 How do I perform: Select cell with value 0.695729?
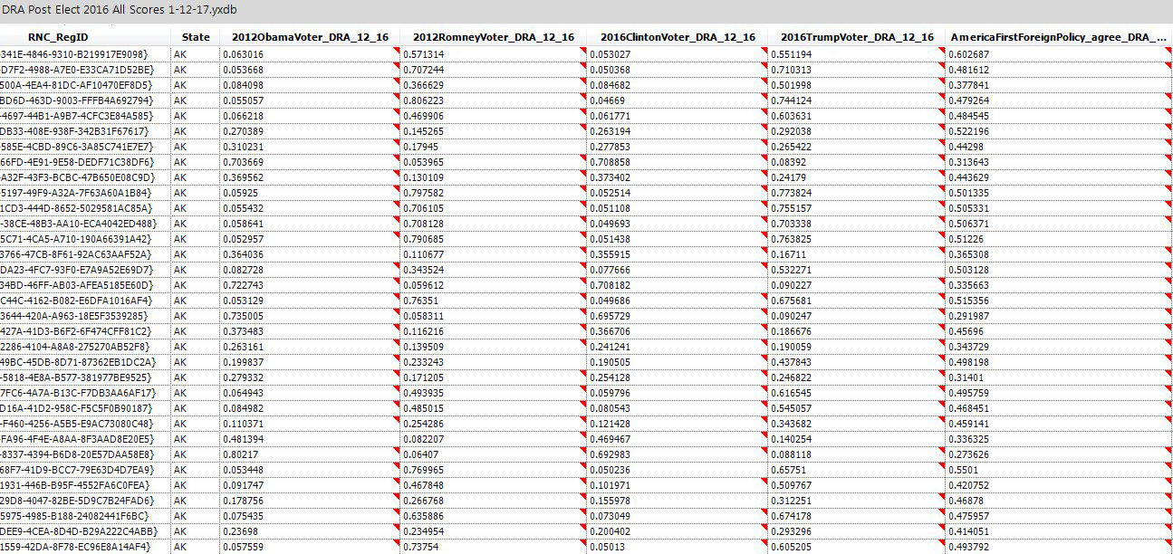[678, 316]
